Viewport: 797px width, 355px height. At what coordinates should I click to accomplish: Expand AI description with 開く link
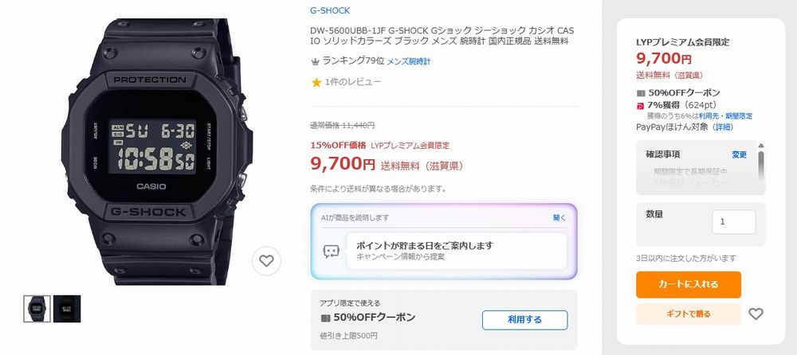tap(559, 218)
